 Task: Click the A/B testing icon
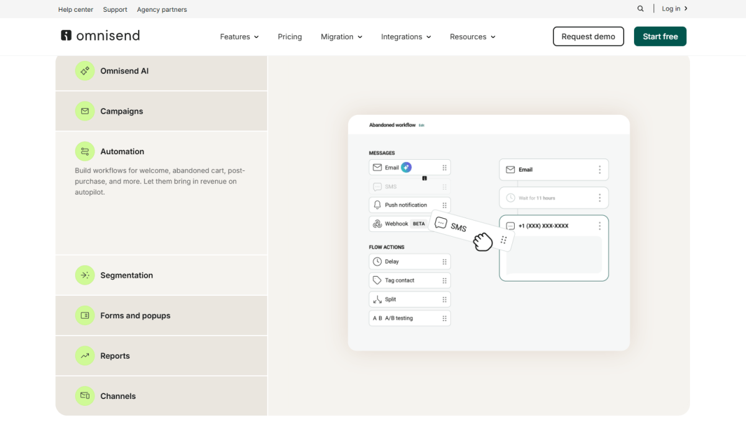(x=377, y=318)
